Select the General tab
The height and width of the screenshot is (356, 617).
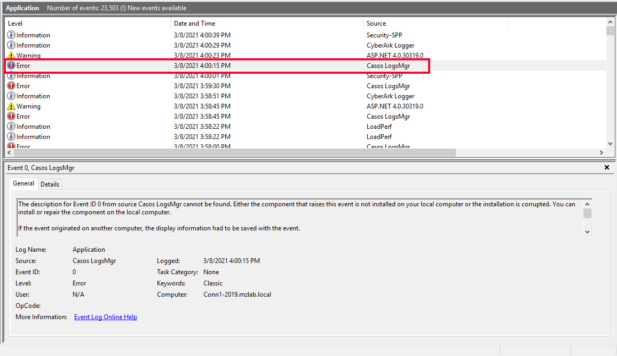pos(23,183)
